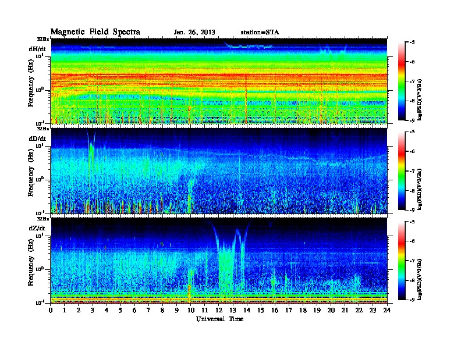Click the color bar beside the dZ/dt panel
This screenshot has width=461, height=356.
pos(402,261)
